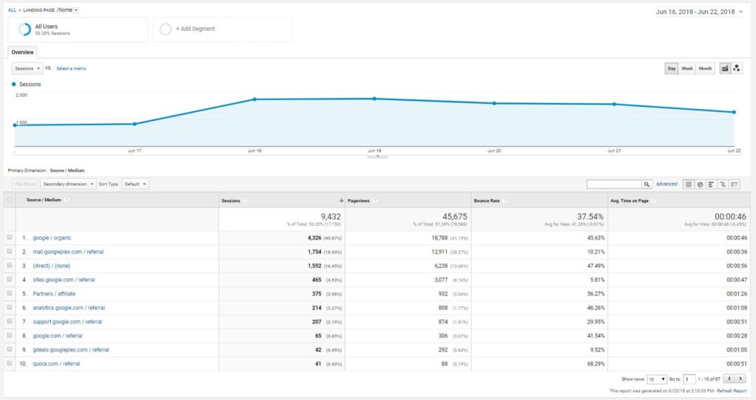Click the Jun 19 data point on chart
The width and height of the screenshot is (756, 400).
click(374, 99)
